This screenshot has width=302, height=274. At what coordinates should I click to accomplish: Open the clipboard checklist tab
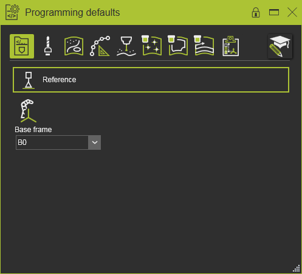tap(230, 46)
